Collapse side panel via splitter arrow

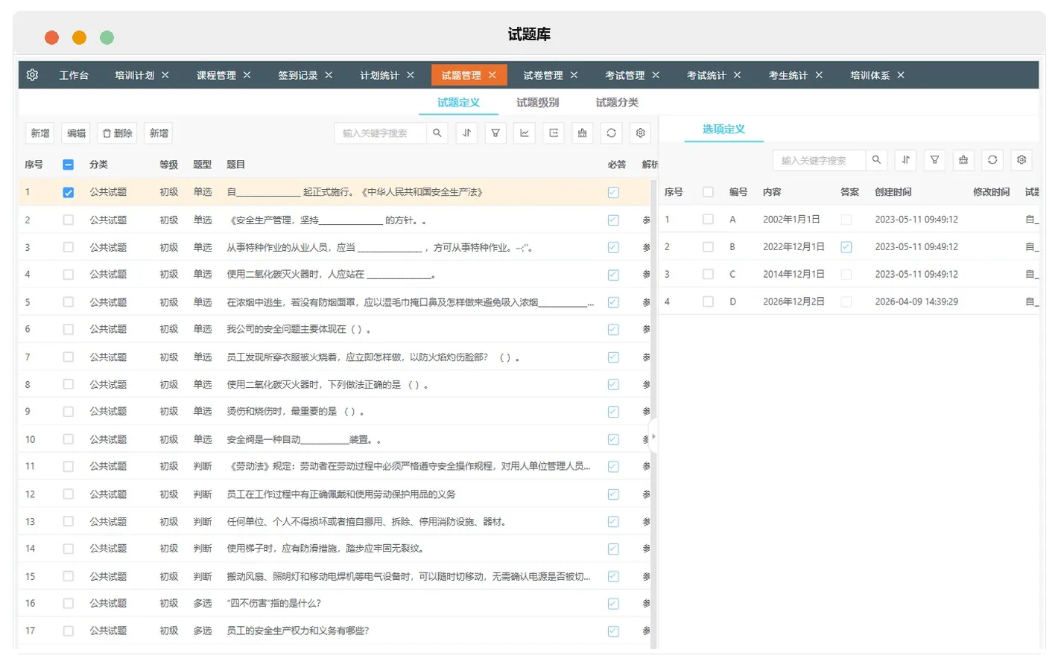pos(653,437)
